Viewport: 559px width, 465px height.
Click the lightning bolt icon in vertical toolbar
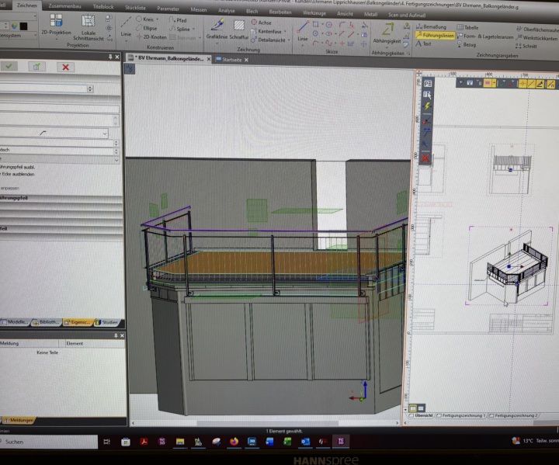[x=427, y=106]
